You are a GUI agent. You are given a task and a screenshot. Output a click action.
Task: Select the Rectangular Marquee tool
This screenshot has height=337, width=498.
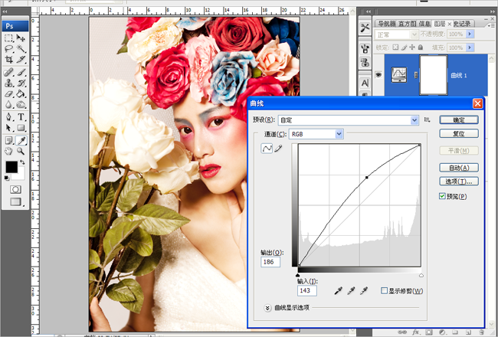click(x=9, y=38)
